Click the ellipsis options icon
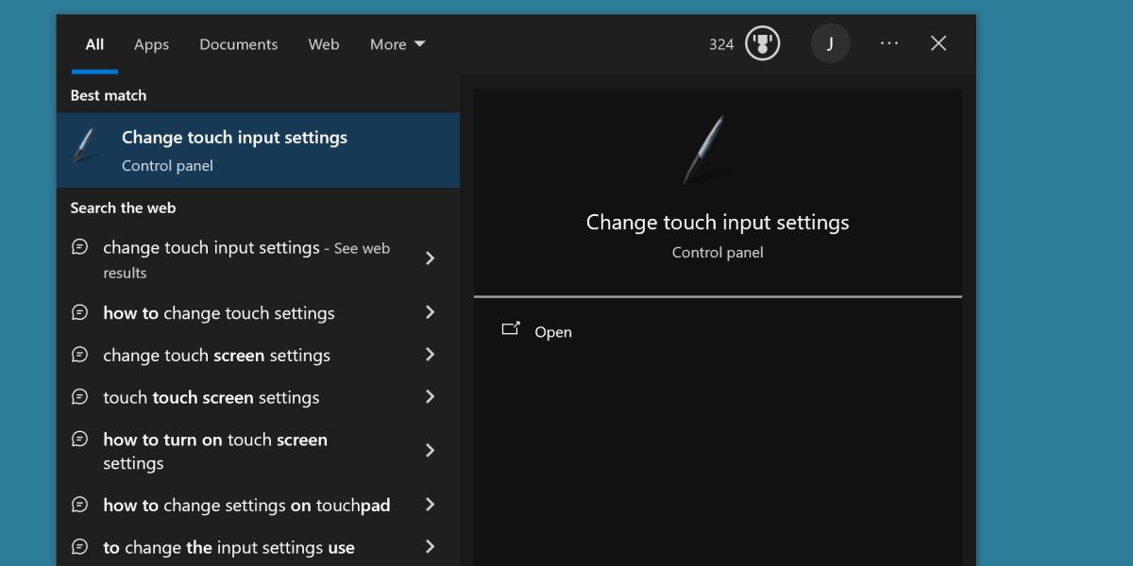 point(888,42)
